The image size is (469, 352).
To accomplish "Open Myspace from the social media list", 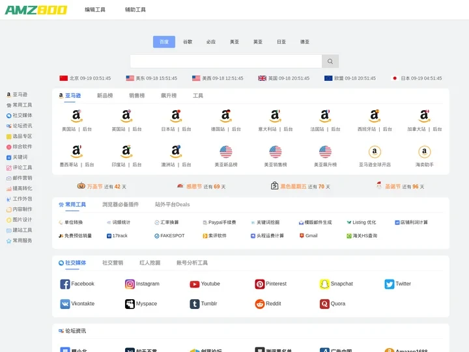I will pos(141,304).
